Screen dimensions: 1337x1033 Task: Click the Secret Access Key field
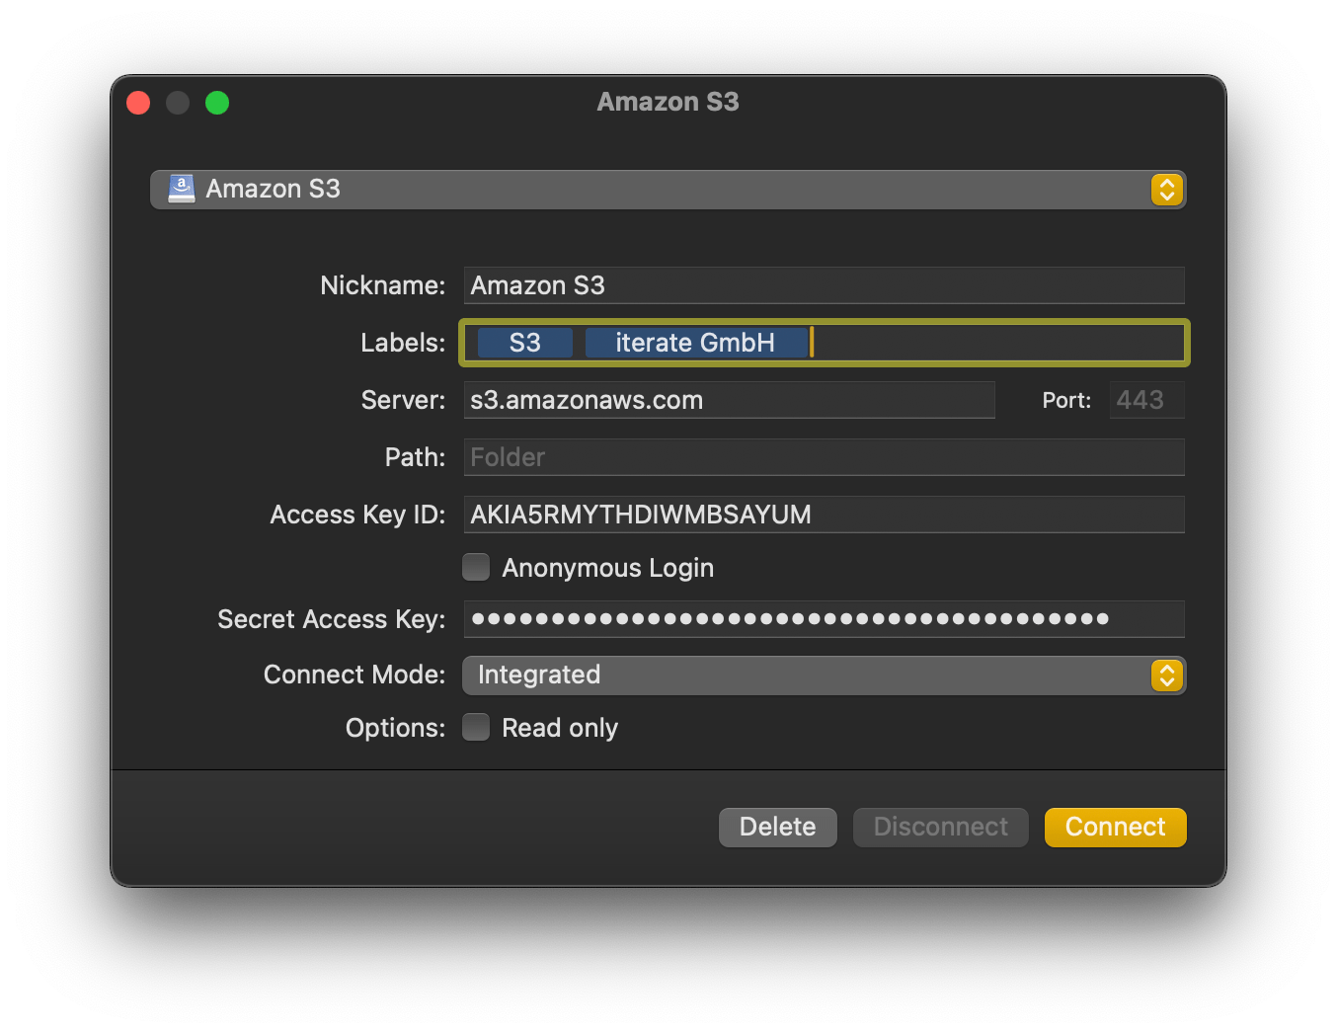point(824,619)
